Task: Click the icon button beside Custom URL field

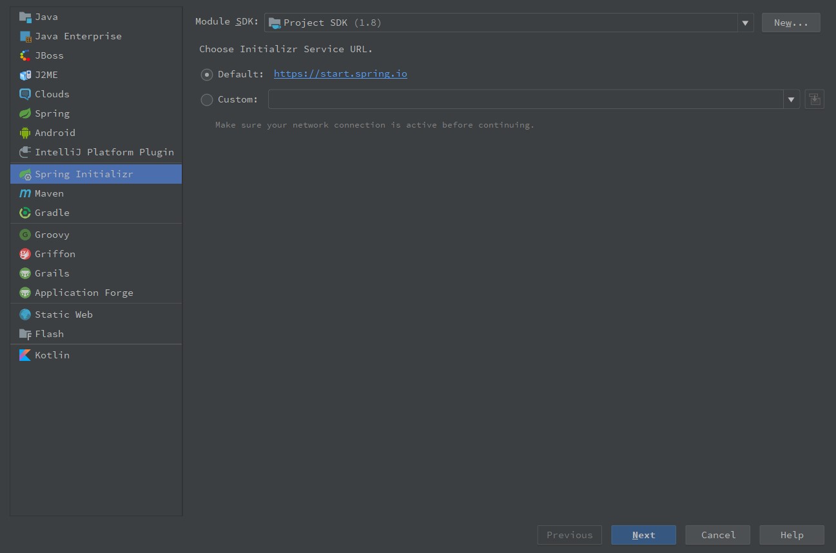Action: tap(814, 99)
